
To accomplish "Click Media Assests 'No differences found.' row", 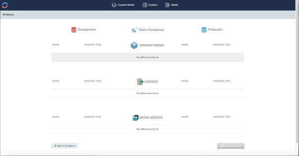I will (148, 129).
